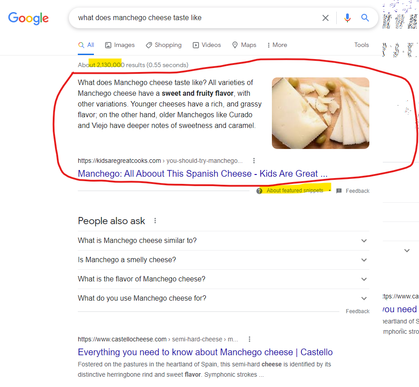Open the Manchego cheese snippet image

[320, 113]
